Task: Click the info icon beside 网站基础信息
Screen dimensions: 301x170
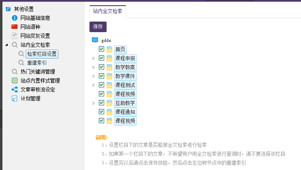Action: (x=15, y=18)
